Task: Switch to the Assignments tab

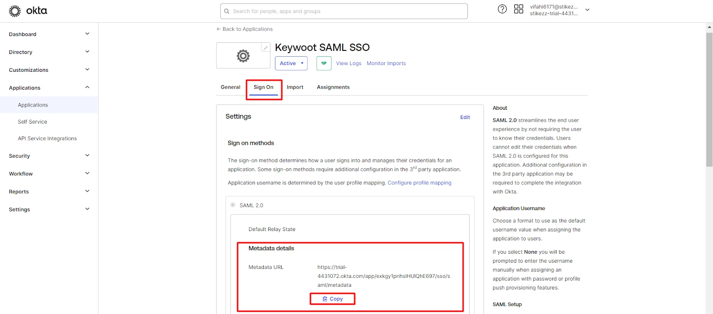Action: [x=333, y=87]
